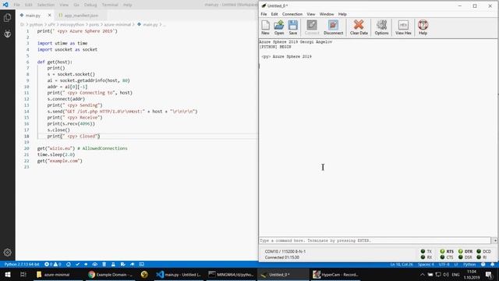Open the PlatformIO alien icon in activity bar
The width and height of the screenshot is (499, 281).
click(7, 34)
